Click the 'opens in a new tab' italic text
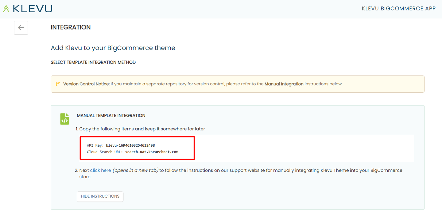The image size is (442, 216). click(x=135, y=170)
